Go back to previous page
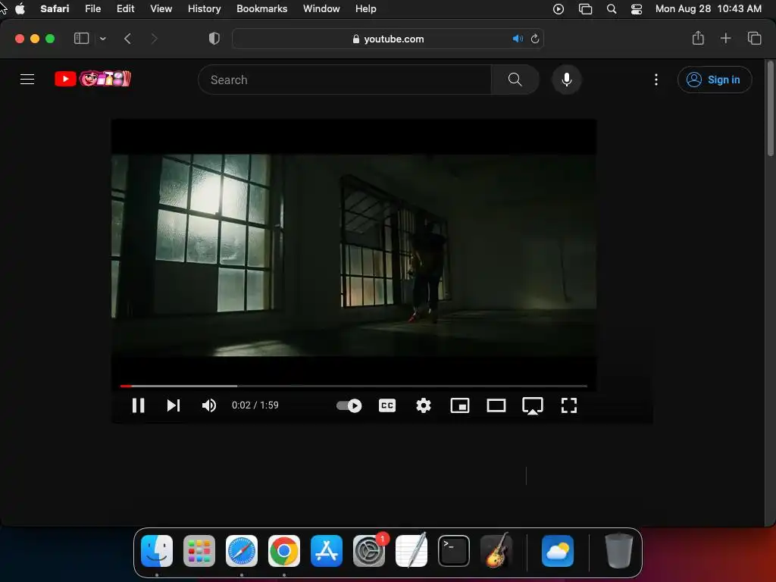 point(127,39)
